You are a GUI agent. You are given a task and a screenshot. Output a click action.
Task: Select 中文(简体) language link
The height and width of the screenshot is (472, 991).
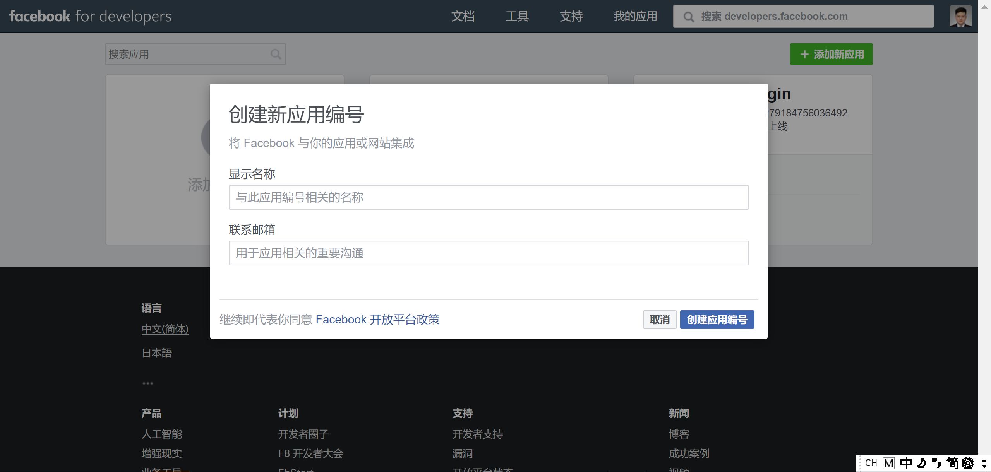165,329
